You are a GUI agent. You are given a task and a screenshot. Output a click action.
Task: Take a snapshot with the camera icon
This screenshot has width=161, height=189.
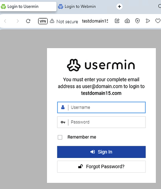pyautogui.click(x=127, y=21)
